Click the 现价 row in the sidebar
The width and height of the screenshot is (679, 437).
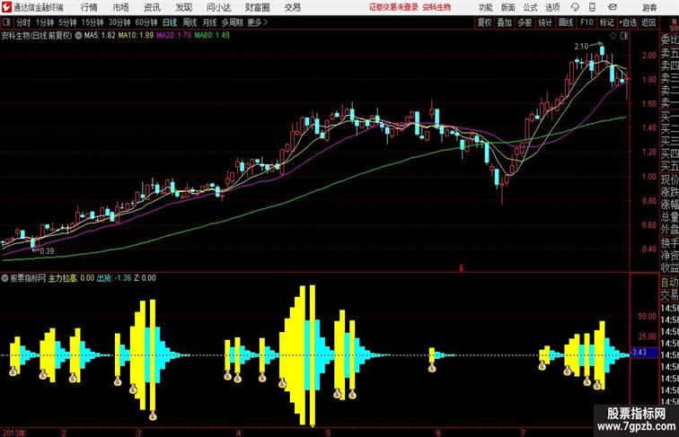point(669,179)
